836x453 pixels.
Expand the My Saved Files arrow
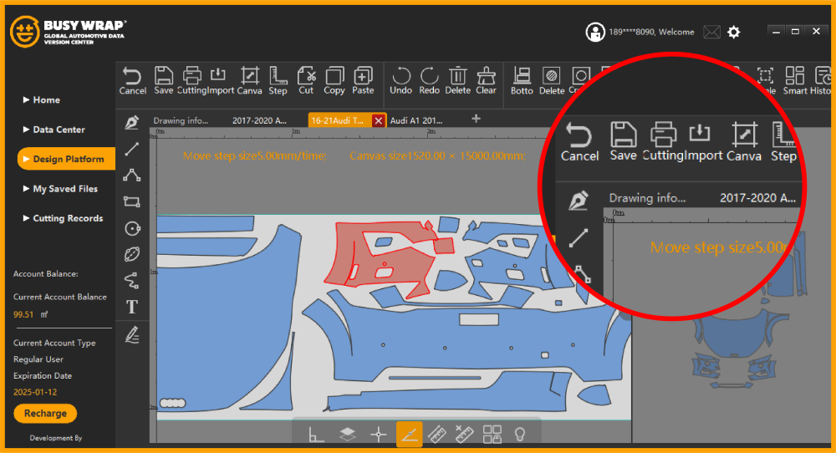[26, 188]
